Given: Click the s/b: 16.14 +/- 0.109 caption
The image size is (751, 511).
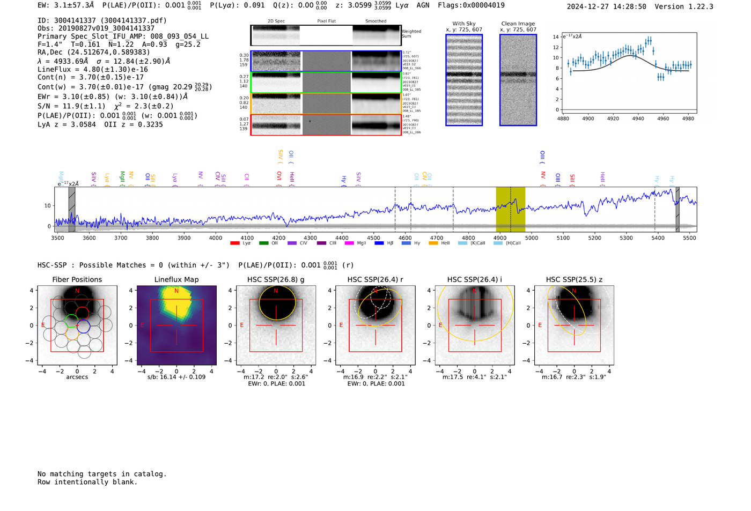Looking at the screenshot, I should pos(176,377).
